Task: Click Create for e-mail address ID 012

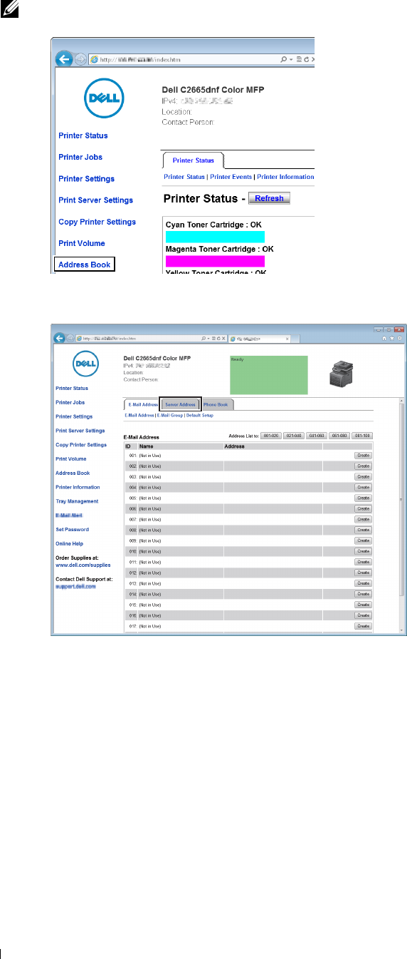Action: pyautogui.click(x=364, y=573)
